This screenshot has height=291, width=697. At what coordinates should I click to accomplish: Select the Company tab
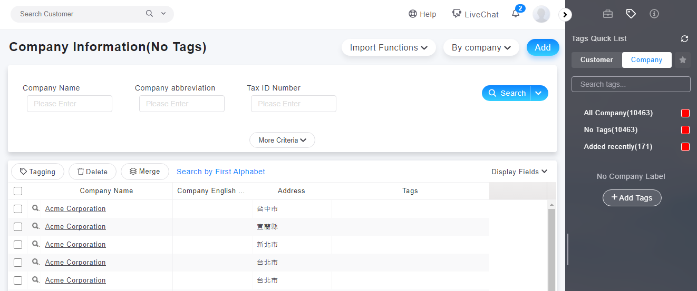click(x=646, y=60)
